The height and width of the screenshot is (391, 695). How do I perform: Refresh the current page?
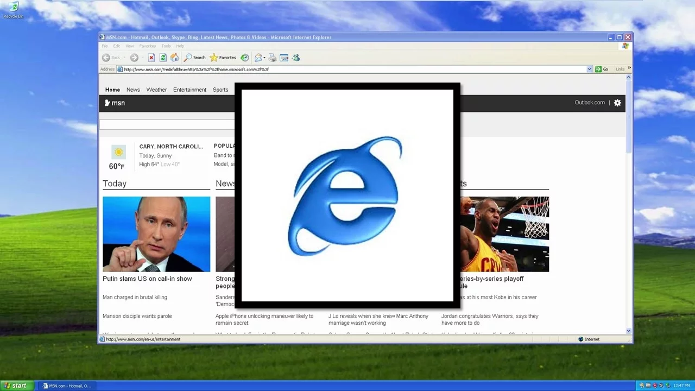tap(163, 58)
